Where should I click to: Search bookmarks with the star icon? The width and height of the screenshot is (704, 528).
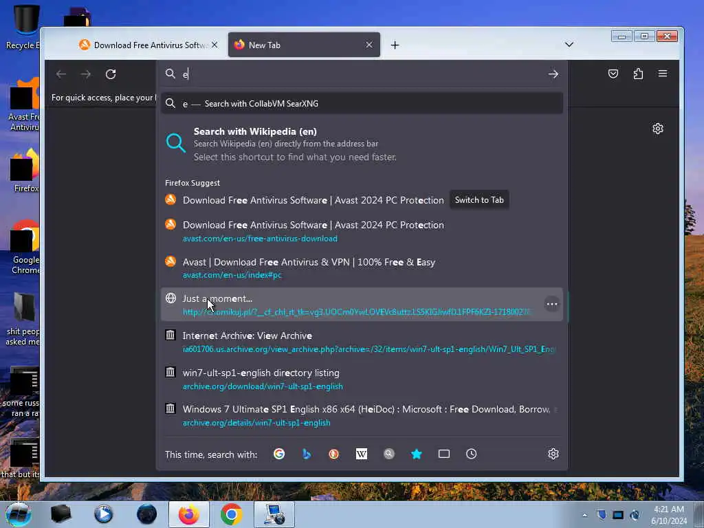click(x=417, y=454)
